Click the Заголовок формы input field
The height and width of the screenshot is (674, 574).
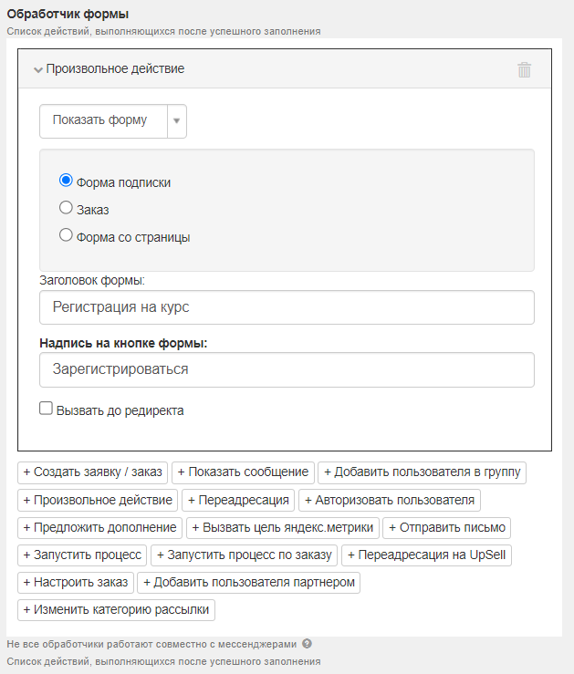point(287,307)
